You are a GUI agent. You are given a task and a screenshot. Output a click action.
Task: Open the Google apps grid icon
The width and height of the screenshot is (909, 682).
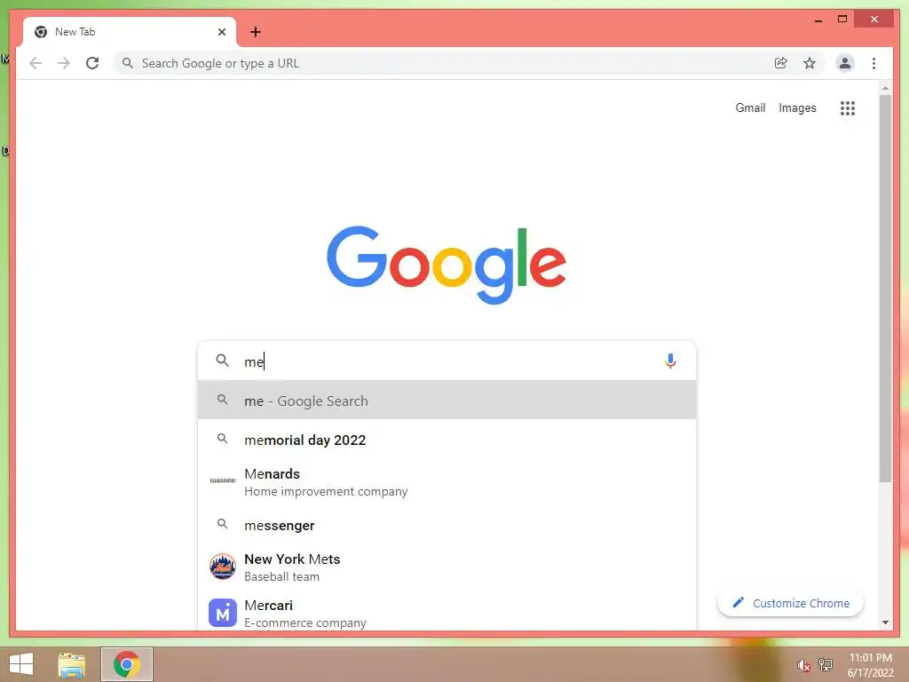coord(848,107)
